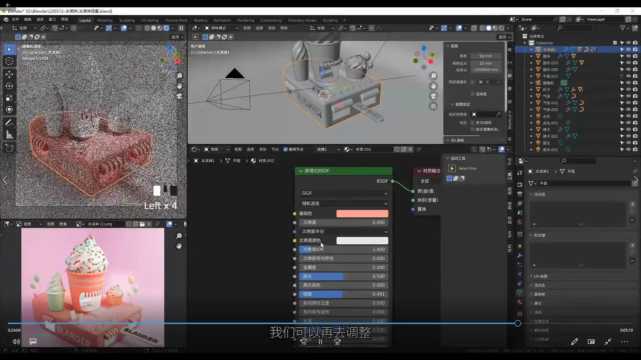The height and width of the screenshot is (360, 641).
Task: Open the Physics properties tab
Action: click(520, 274)
